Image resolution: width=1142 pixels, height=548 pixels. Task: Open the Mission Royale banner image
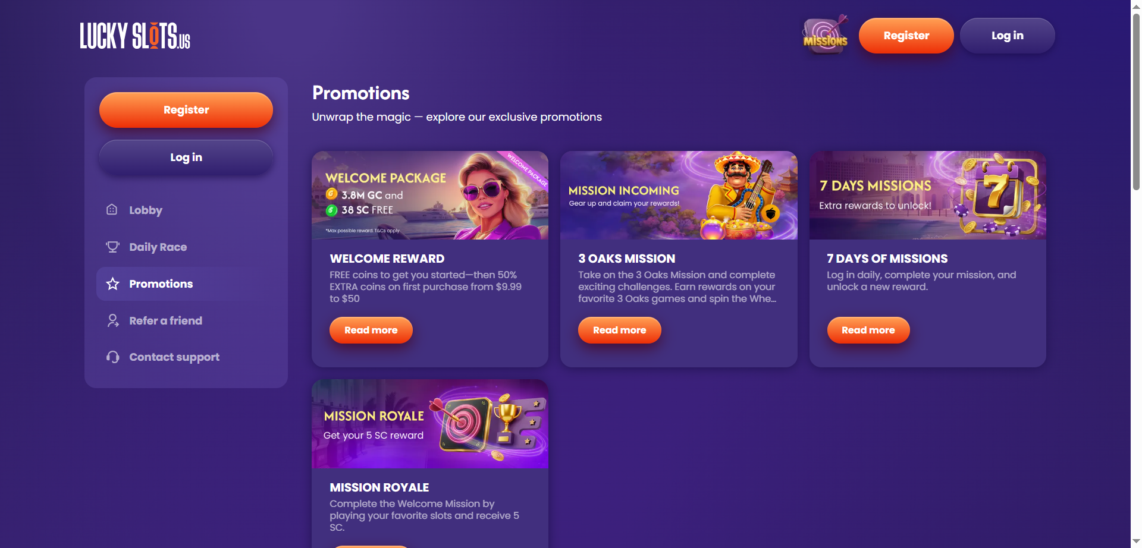click(x=430, y=424)
